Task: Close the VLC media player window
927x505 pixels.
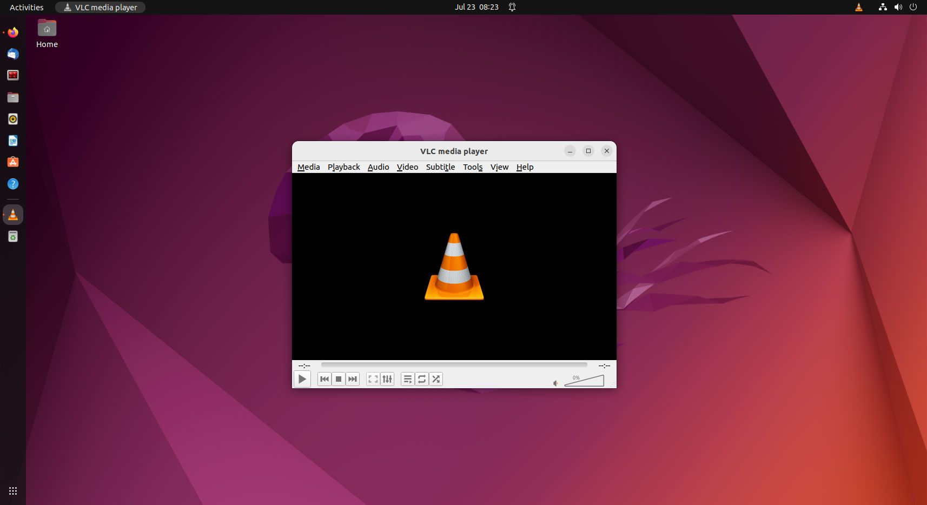Action: tap(607, 151)
